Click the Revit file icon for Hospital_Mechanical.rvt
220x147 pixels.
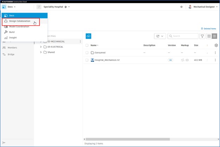click(x=92, y=60)
